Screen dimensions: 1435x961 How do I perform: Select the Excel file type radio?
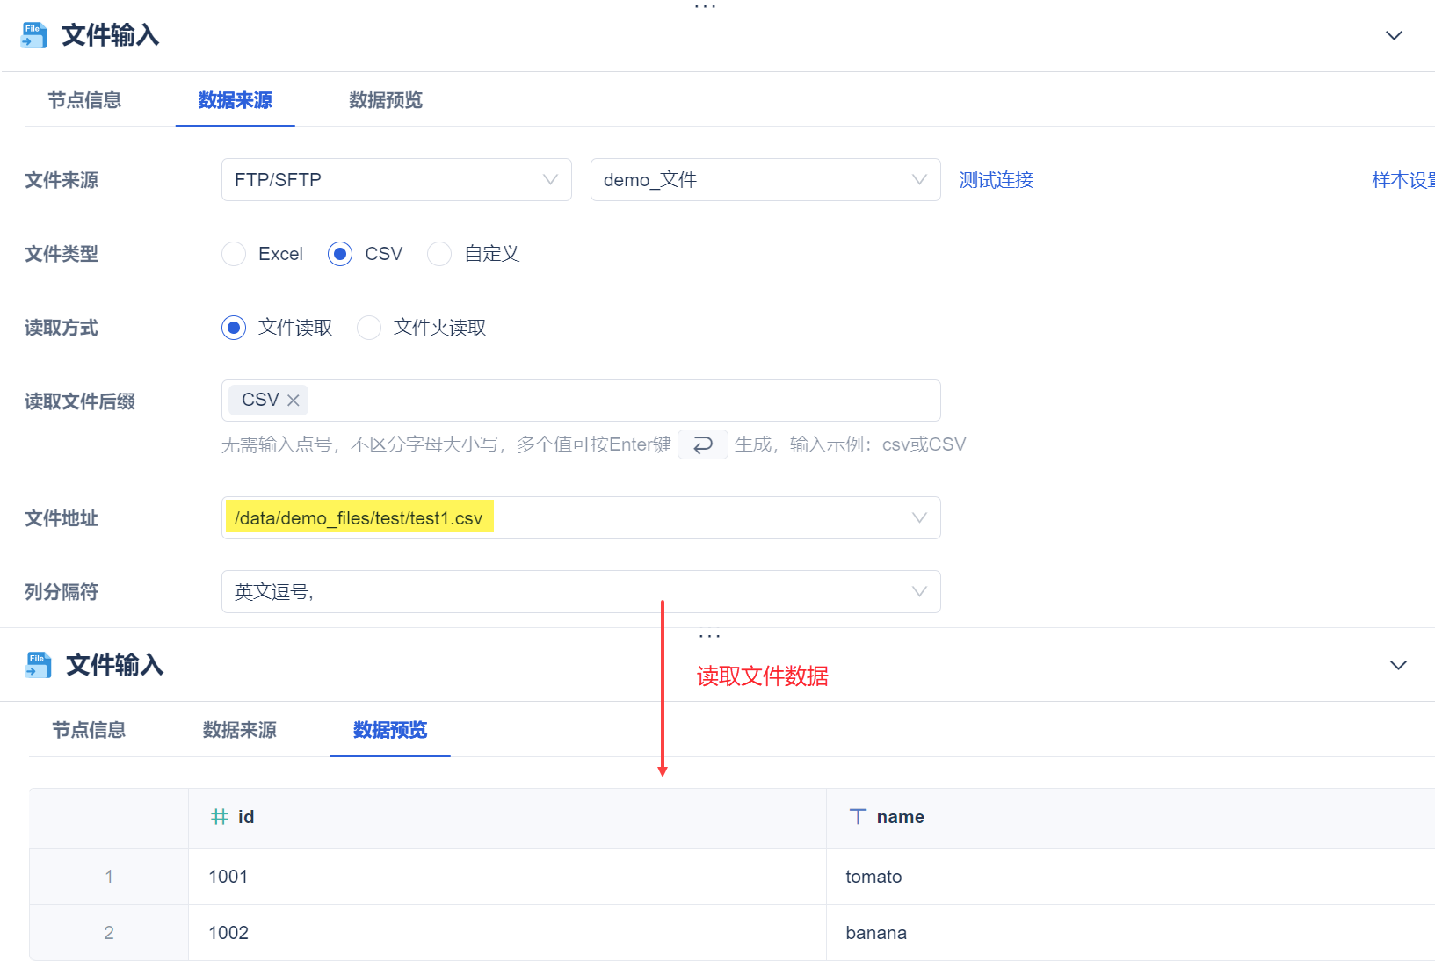coord(234,254)
